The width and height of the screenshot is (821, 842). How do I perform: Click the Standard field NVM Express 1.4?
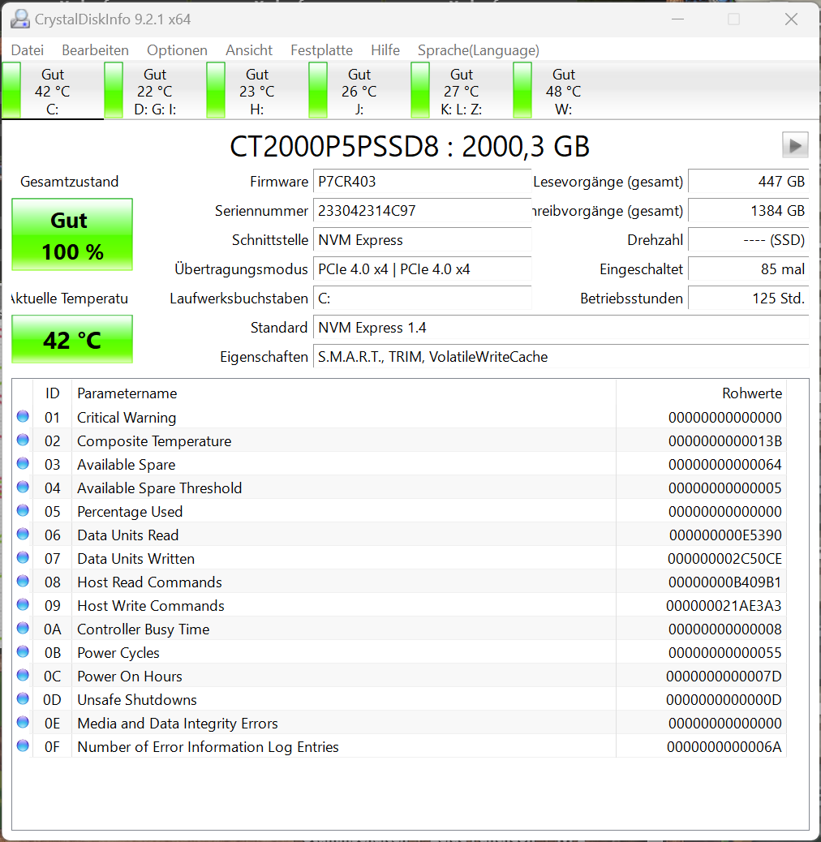pyautogui.click(x=561, y=328)
